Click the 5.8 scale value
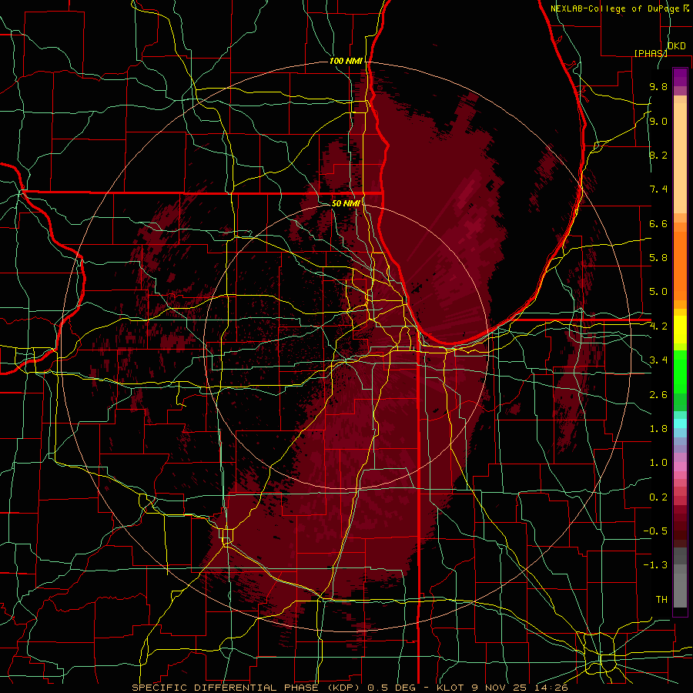Viewport: 693px width, 693px height. pyautogui.click(x=658, y=258)
